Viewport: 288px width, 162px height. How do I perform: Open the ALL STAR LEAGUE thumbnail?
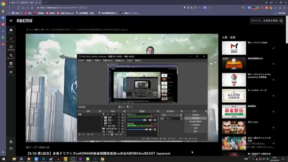pyautogui.click(x=234, y=96)
